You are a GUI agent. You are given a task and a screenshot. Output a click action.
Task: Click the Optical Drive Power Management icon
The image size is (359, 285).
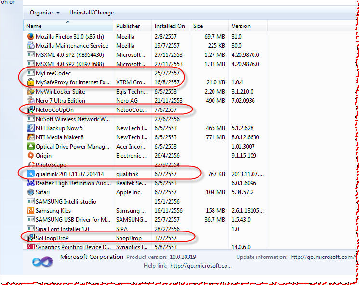pos(31,147)
